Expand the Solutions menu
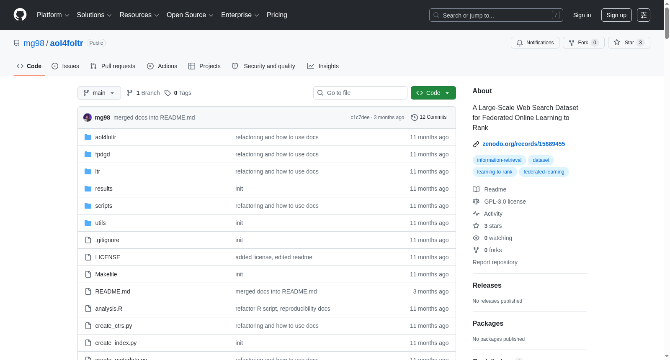The image size is (670, 360). coord(94,15)
